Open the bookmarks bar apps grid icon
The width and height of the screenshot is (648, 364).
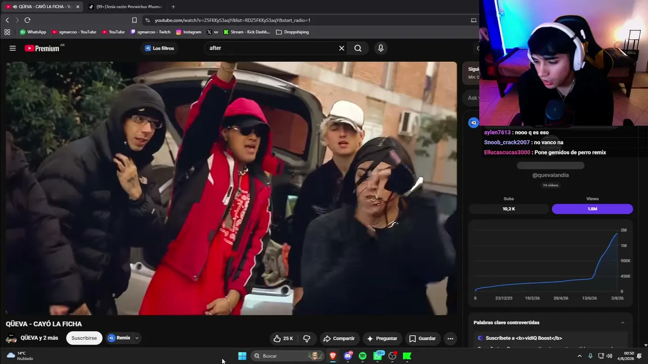pyautogui.click(x=7, y=32)
